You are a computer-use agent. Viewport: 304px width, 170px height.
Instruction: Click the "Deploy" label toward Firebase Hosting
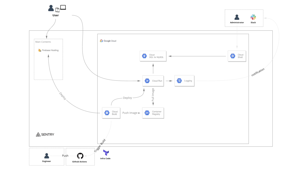click(x=63, y=96)
